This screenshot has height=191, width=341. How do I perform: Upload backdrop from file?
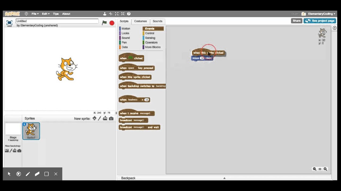coord(15,151)
